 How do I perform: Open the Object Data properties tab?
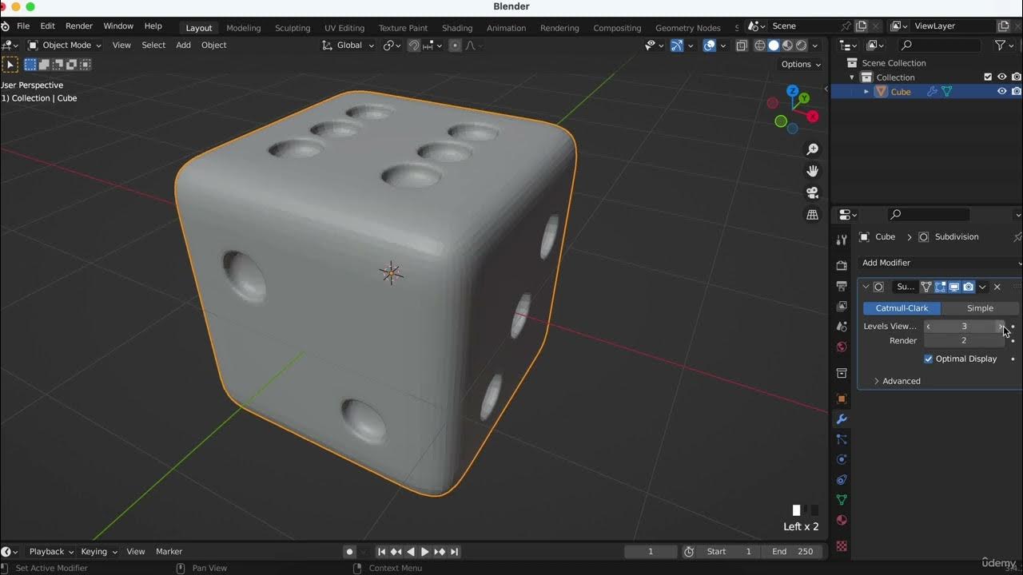tap(842, 500)
